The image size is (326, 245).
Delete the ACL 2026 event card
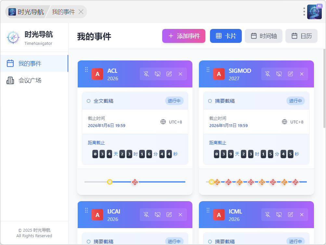pos(180,74)
